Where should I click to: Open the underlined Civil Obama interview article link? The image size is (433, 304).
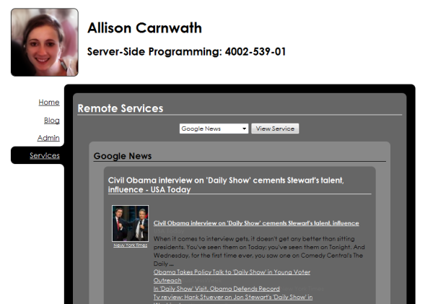(256, 223)
